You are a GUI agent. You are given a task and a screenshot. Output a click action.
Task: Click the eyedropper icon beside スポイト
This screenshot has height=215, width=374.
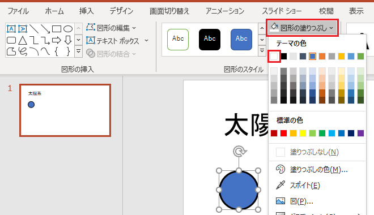click(x=280, y=185)
